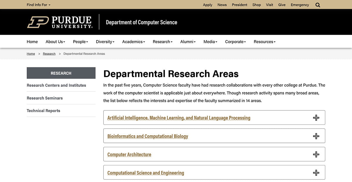Select Home in the navigation bar
Image resolution: width=352 pixels, height=182 pixels.
pos(32,41)
